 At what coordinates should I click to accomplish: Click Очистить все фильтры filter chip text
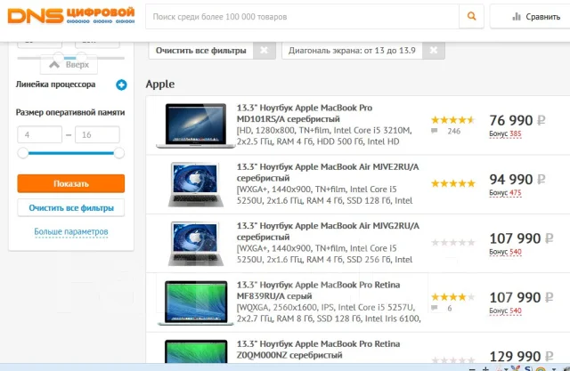click(201, 51)
